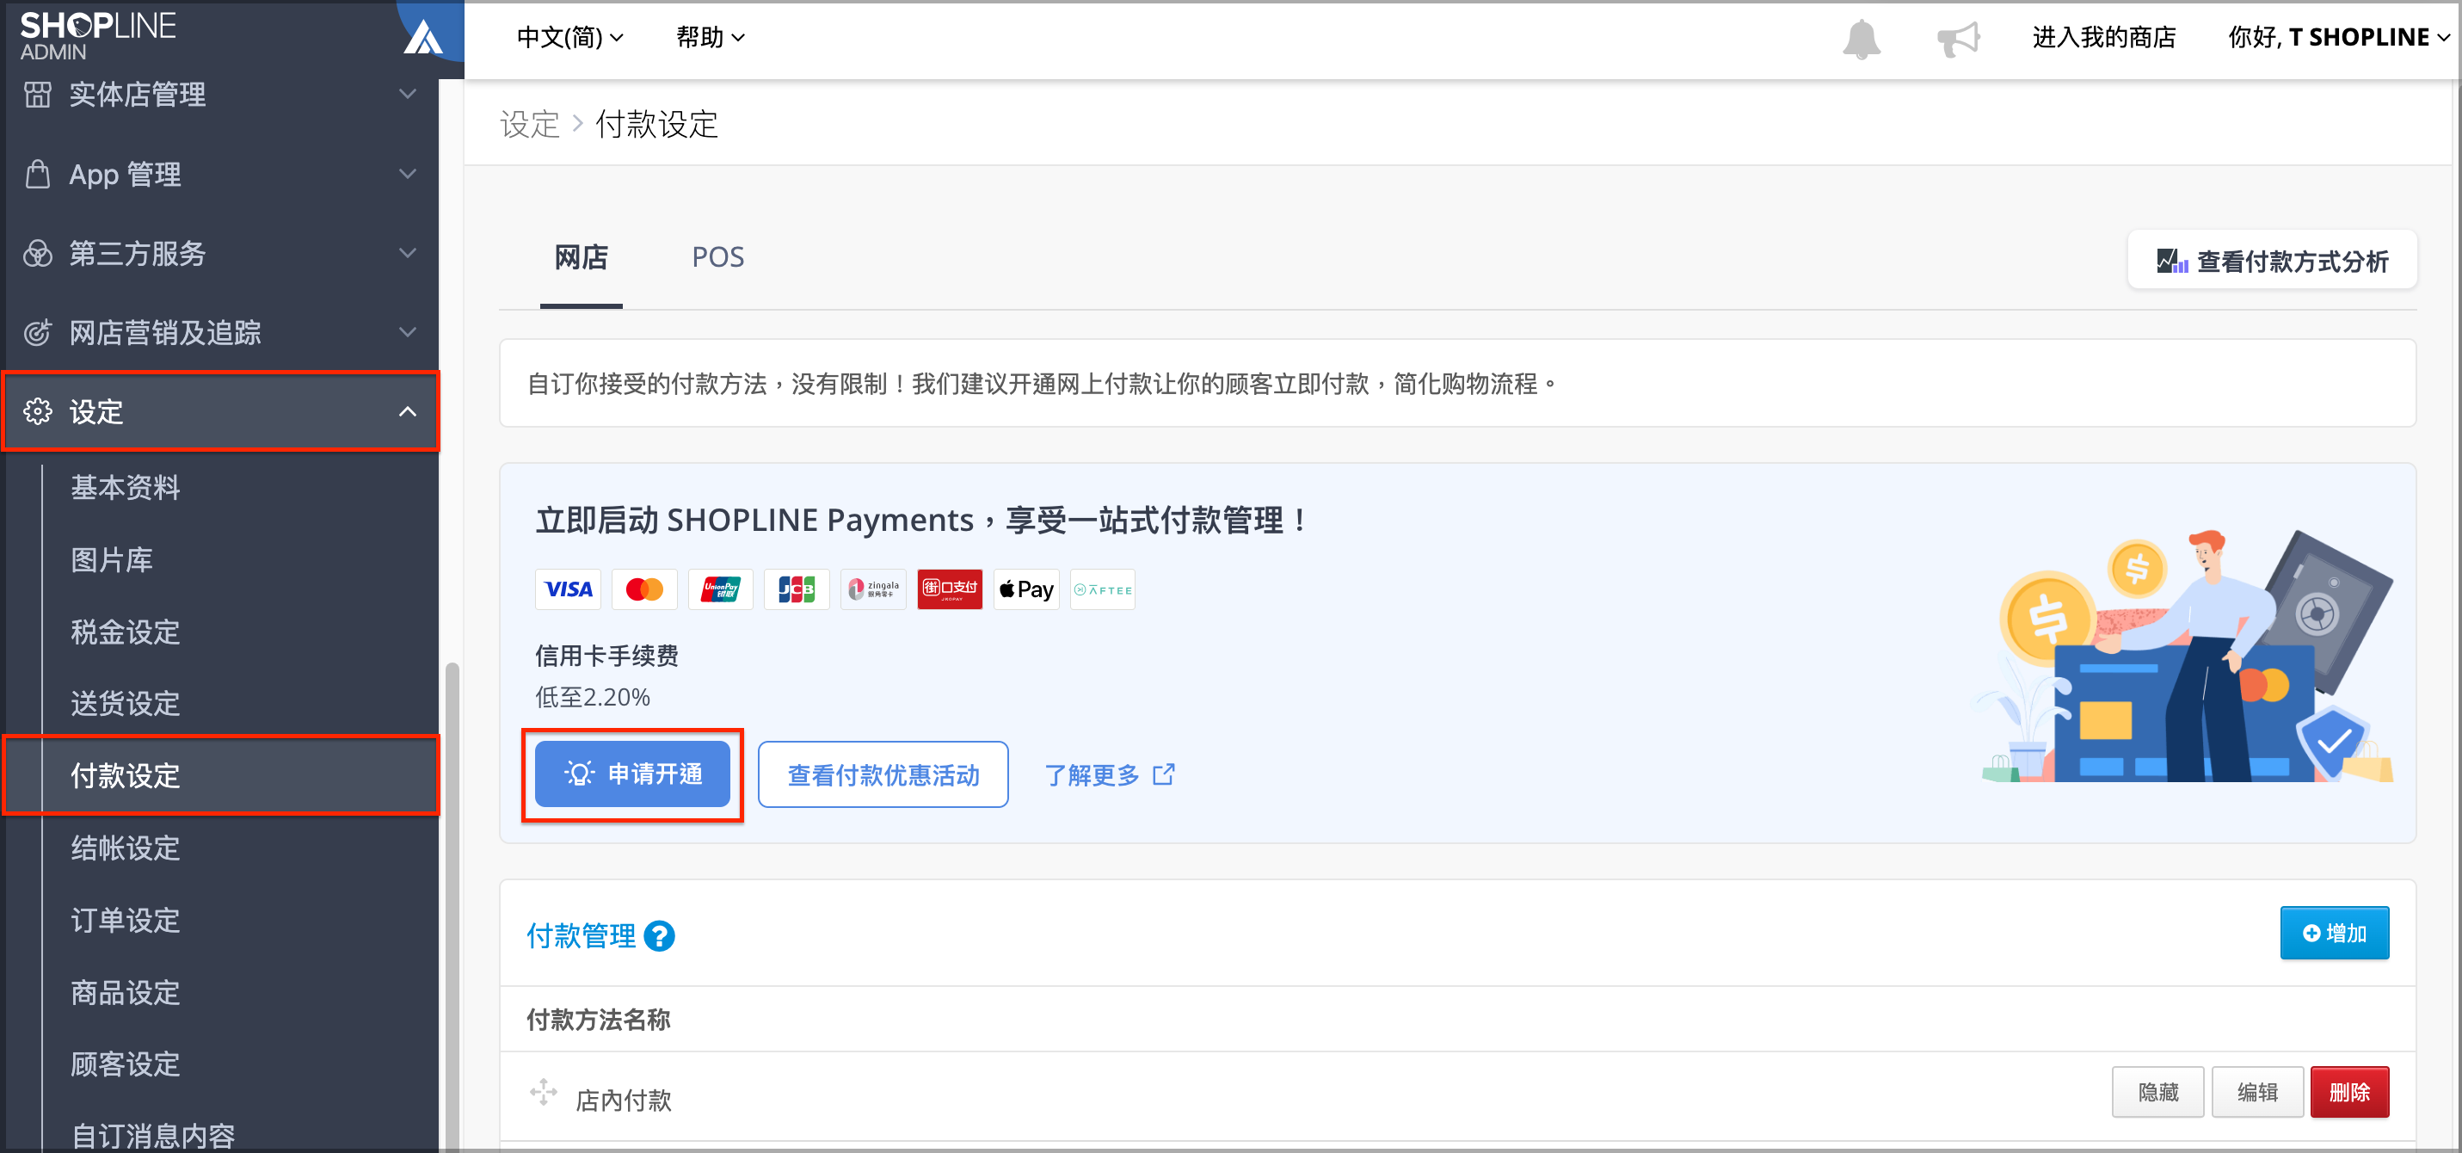Click 查看付款优惠活动 button
This screenshot has height=1153, width=2462.
[x=883, y=774]
